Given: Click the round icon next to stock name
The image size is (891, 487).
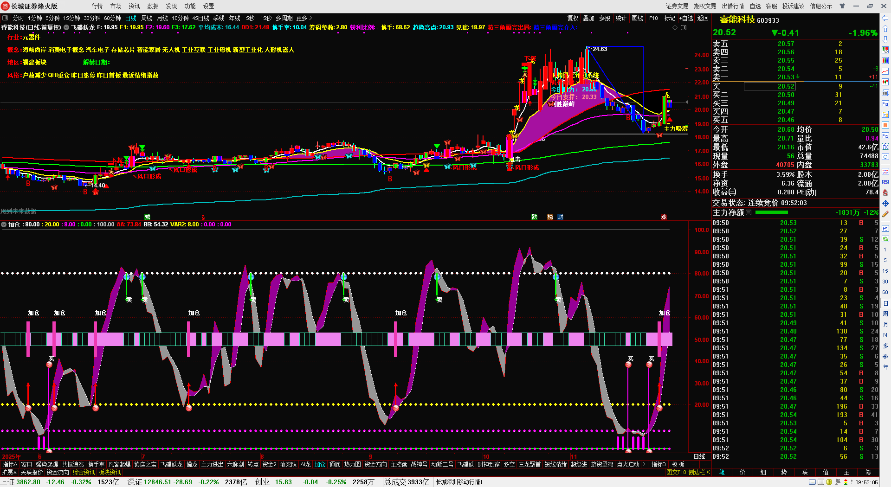Looking at the screenshot, I should 66,27.
